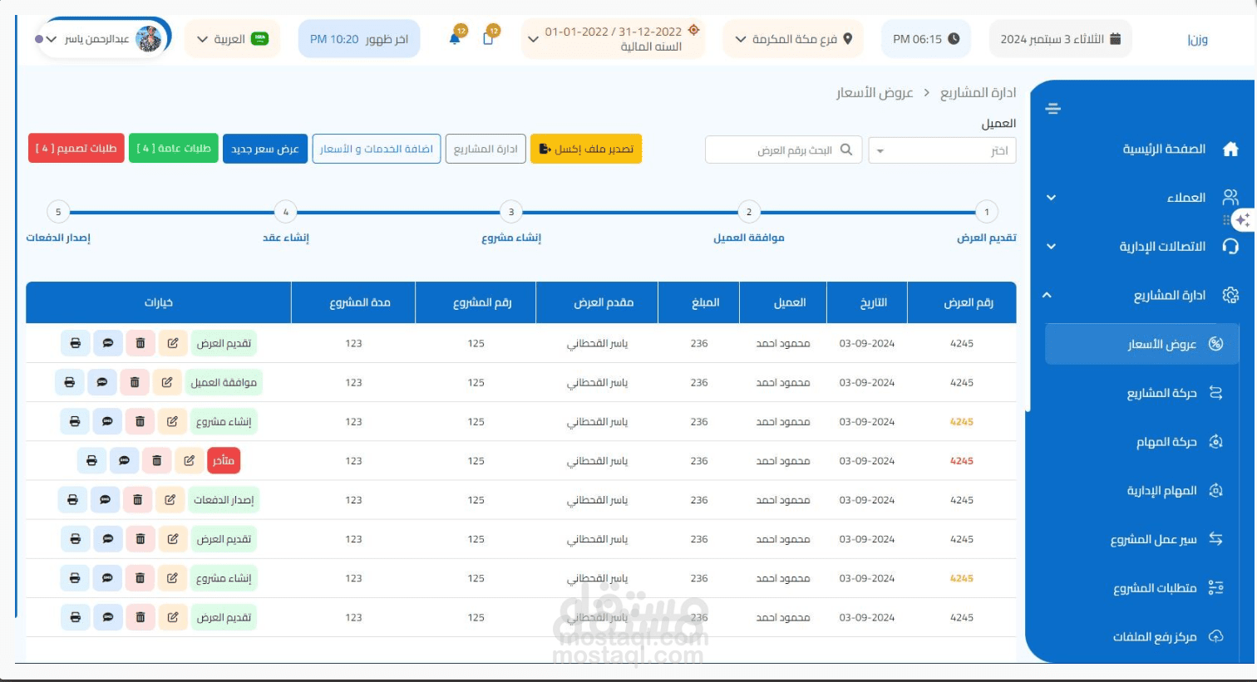This screenshot has height=682, width=1257.
Task: Click the grey ادارة المشاريع toolbar button
Action: (x=486, y=149)
